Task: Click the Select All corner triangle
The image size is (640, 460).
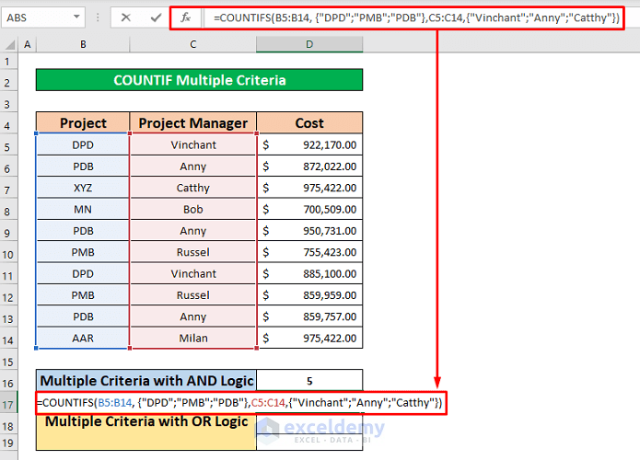Action: tap(9, 44)
